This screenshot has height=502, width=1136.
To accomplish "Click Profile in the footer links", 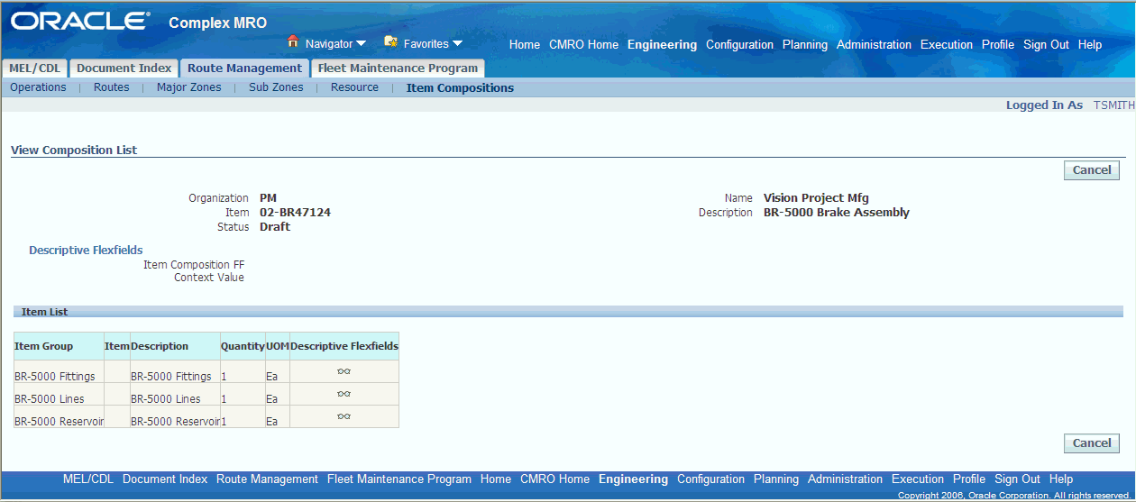I will [969, 479].
